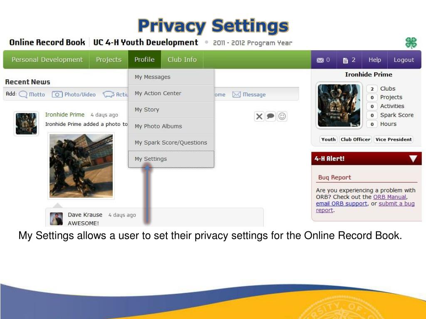Choose My Story from Profile menu
Screen dimensions: 426x319
[x=171, y=110]
